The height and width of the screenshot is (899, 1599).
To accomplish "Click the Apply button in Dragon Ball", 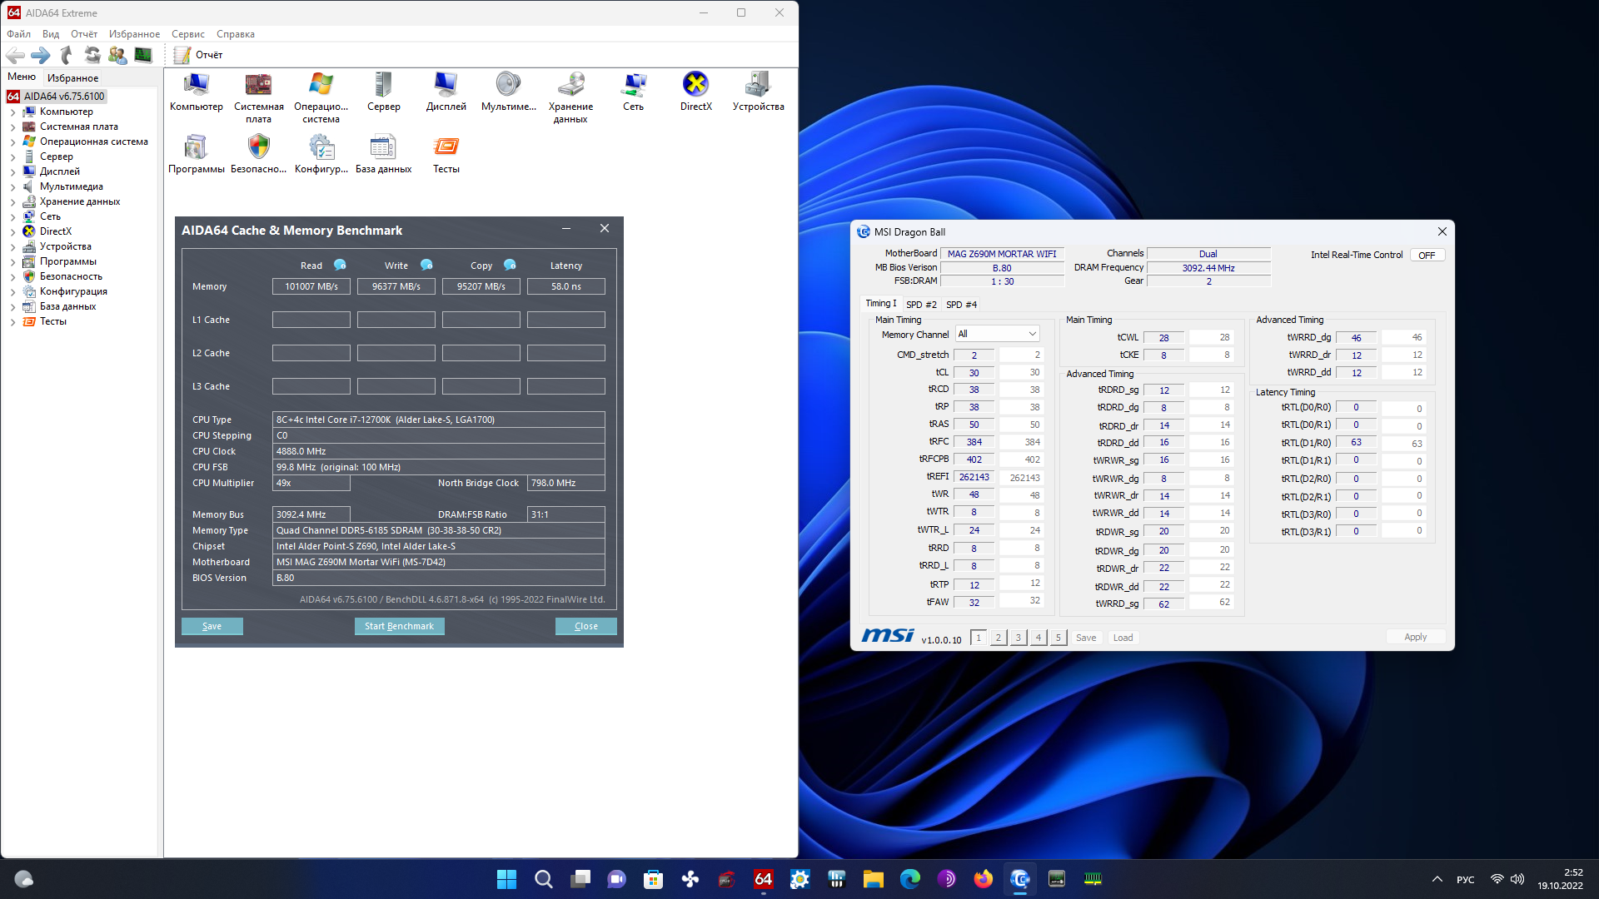I will coord(1415,638).
